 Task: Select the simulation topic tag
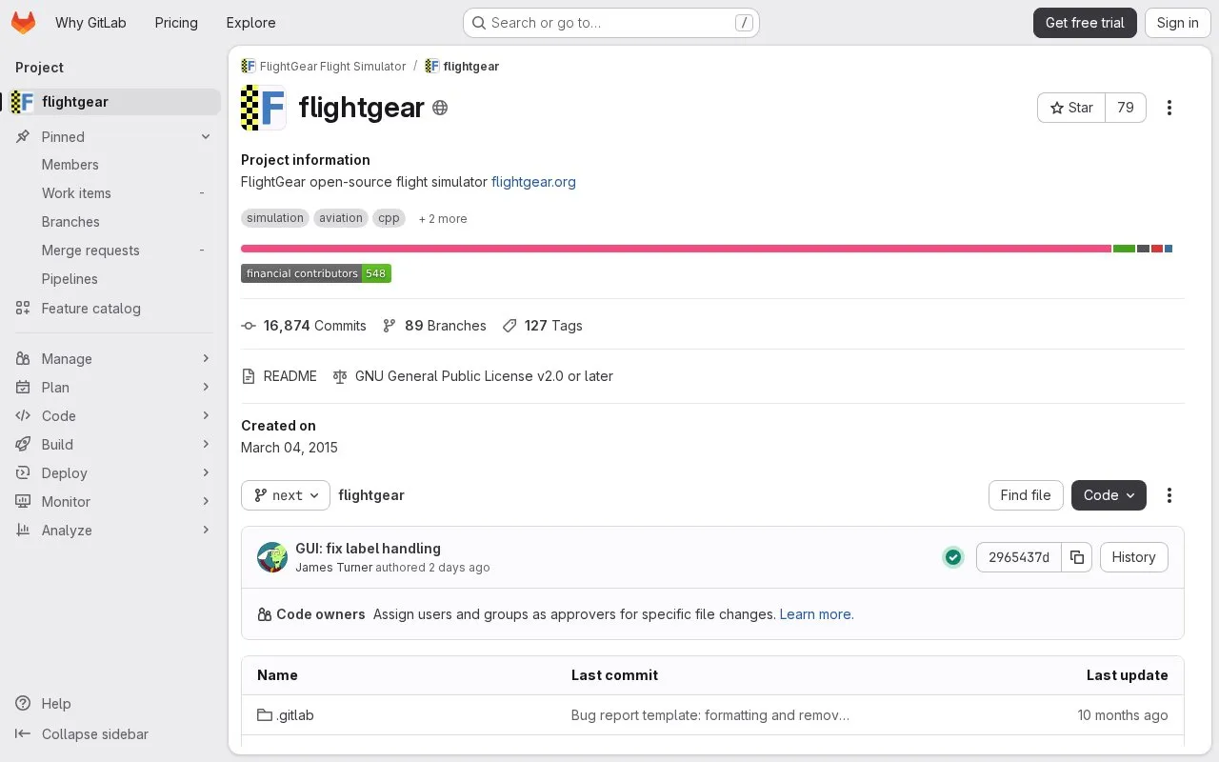[275, 218]
